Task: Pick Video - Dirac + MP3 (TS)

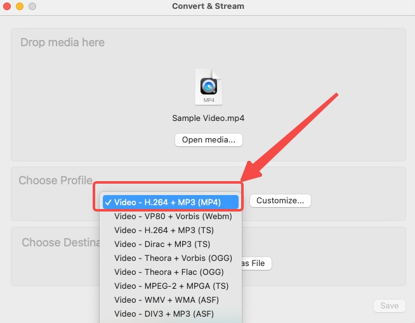Action: click(162, 244)
